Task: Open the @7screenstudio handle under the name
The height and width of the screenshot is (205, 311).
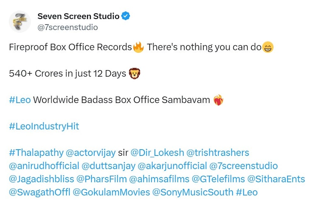Action: pyautogui.click(x=68, y=27)
